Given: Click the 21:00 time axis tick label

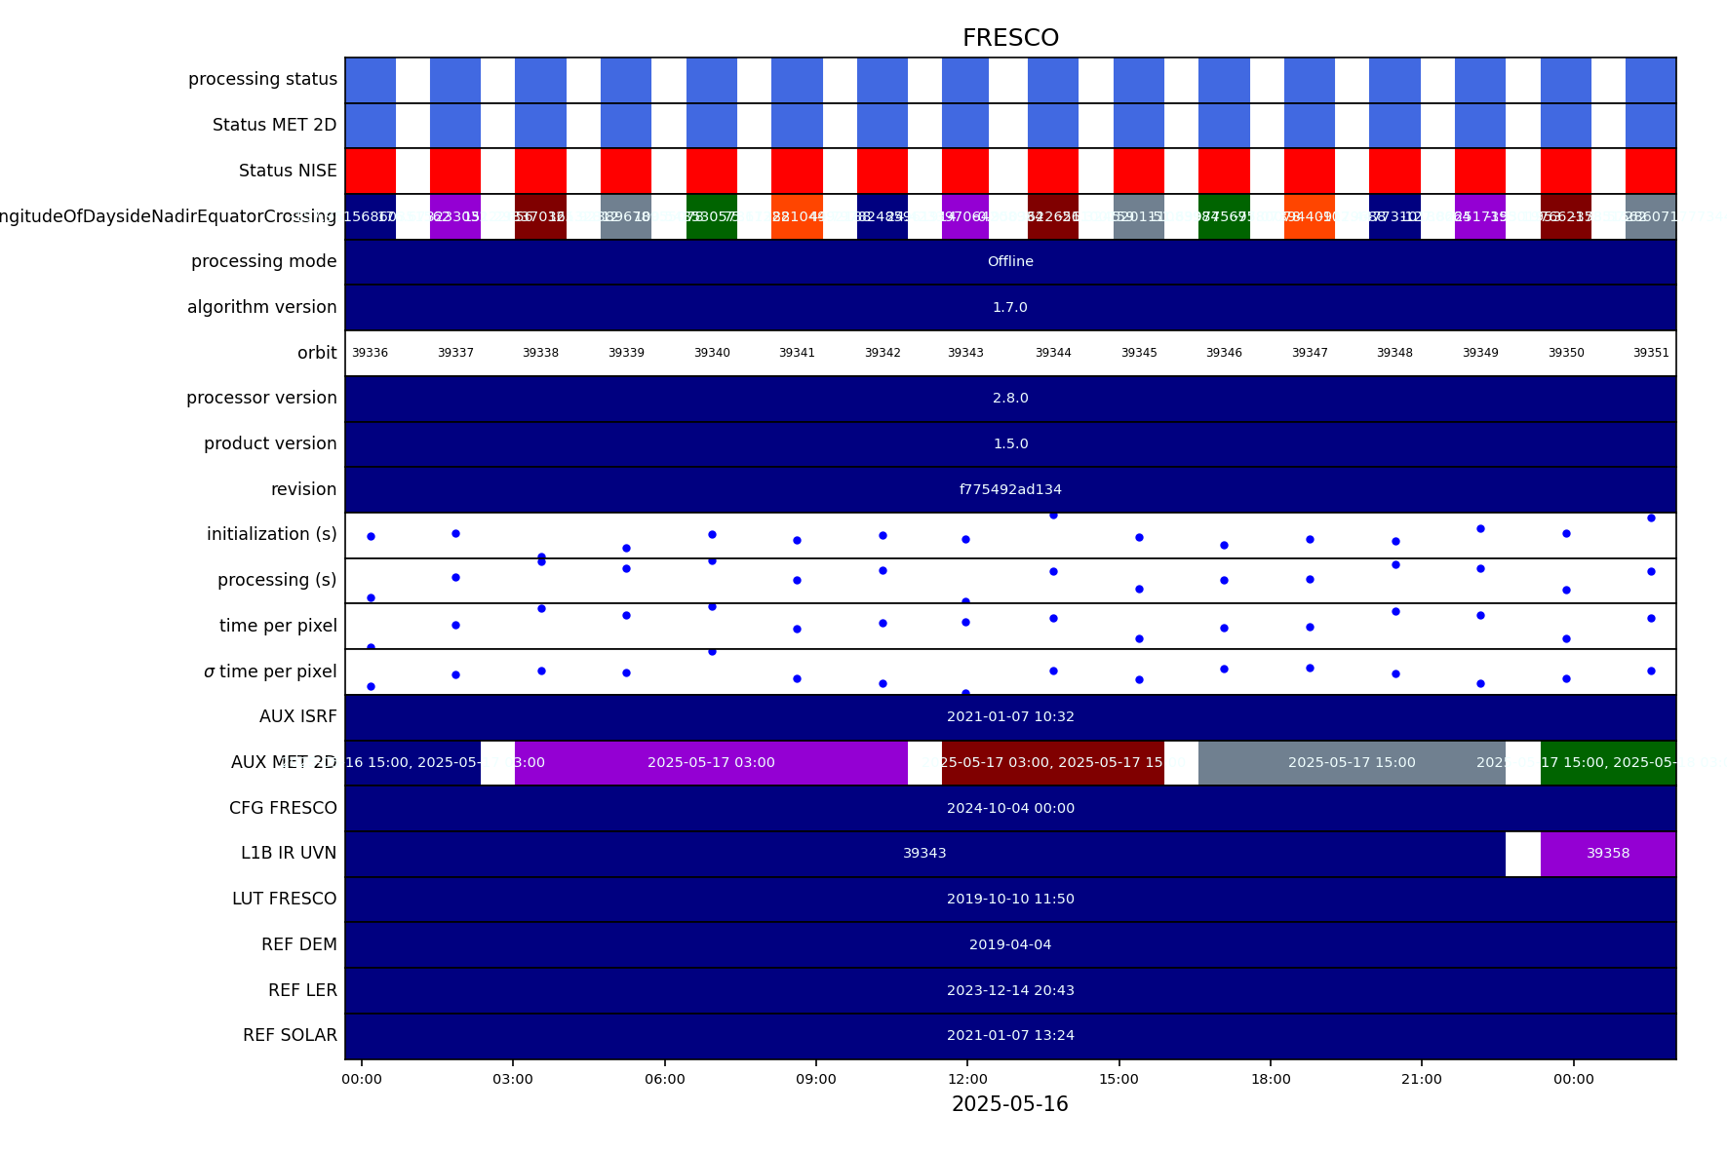Looking at the screenshot, I should point(1422,1079).
